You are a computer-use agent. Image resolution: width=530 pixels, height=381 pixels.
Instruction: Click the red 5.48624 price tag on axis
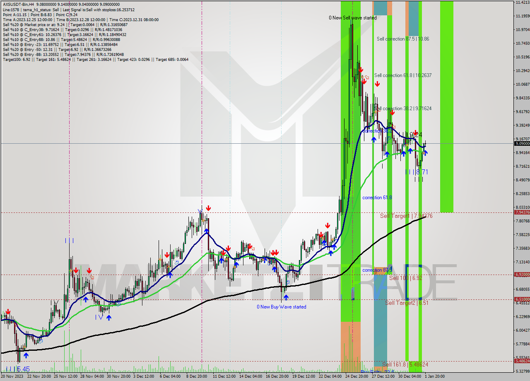click(x=522, y=361)
